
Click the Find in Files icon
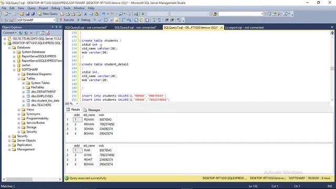coord(215,14)
